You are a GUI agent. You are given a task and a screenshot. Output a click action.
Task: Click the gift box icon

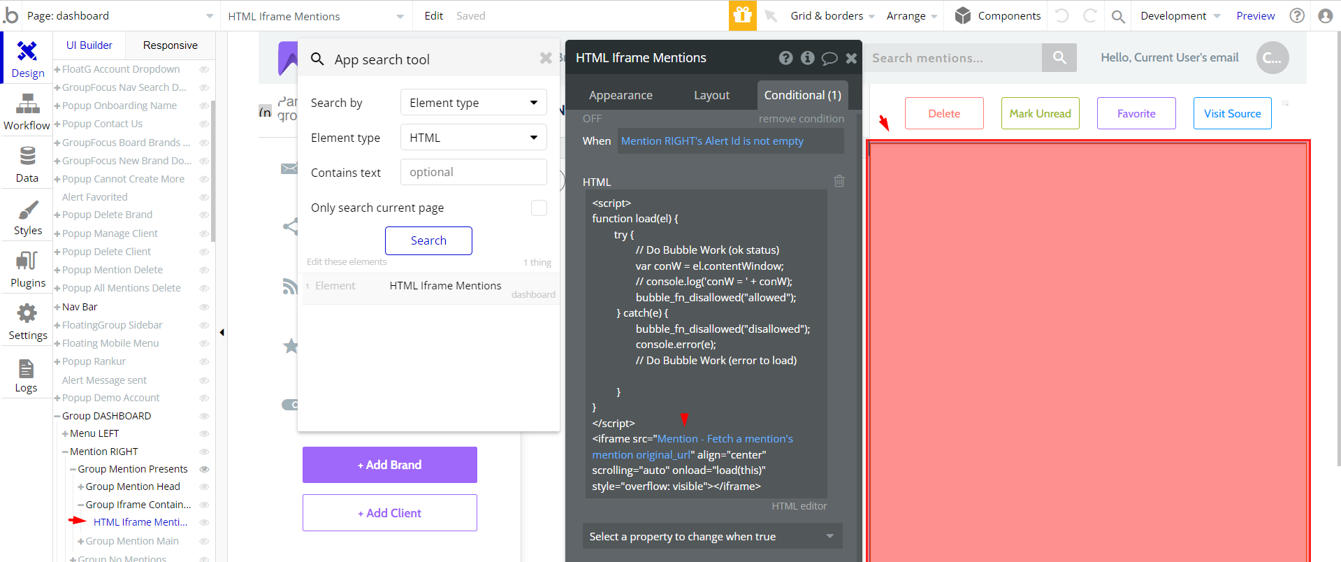click(x=743, y=15)
